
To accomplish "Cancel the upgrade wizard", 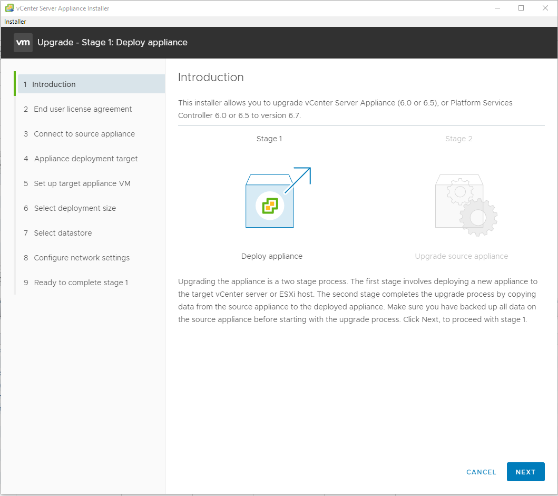I will [481, 472].
